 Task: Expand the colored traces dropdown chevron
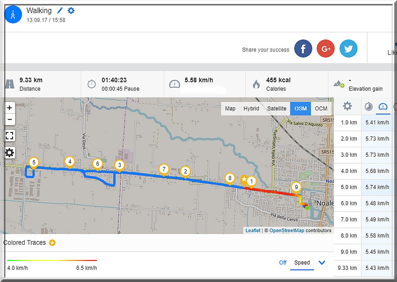pyautogui.click(x=322, y=262)
